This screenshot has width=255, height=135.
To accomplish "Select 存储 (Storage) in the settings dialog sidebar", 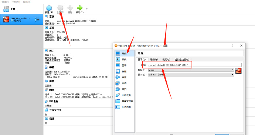I will click(125, 71).
